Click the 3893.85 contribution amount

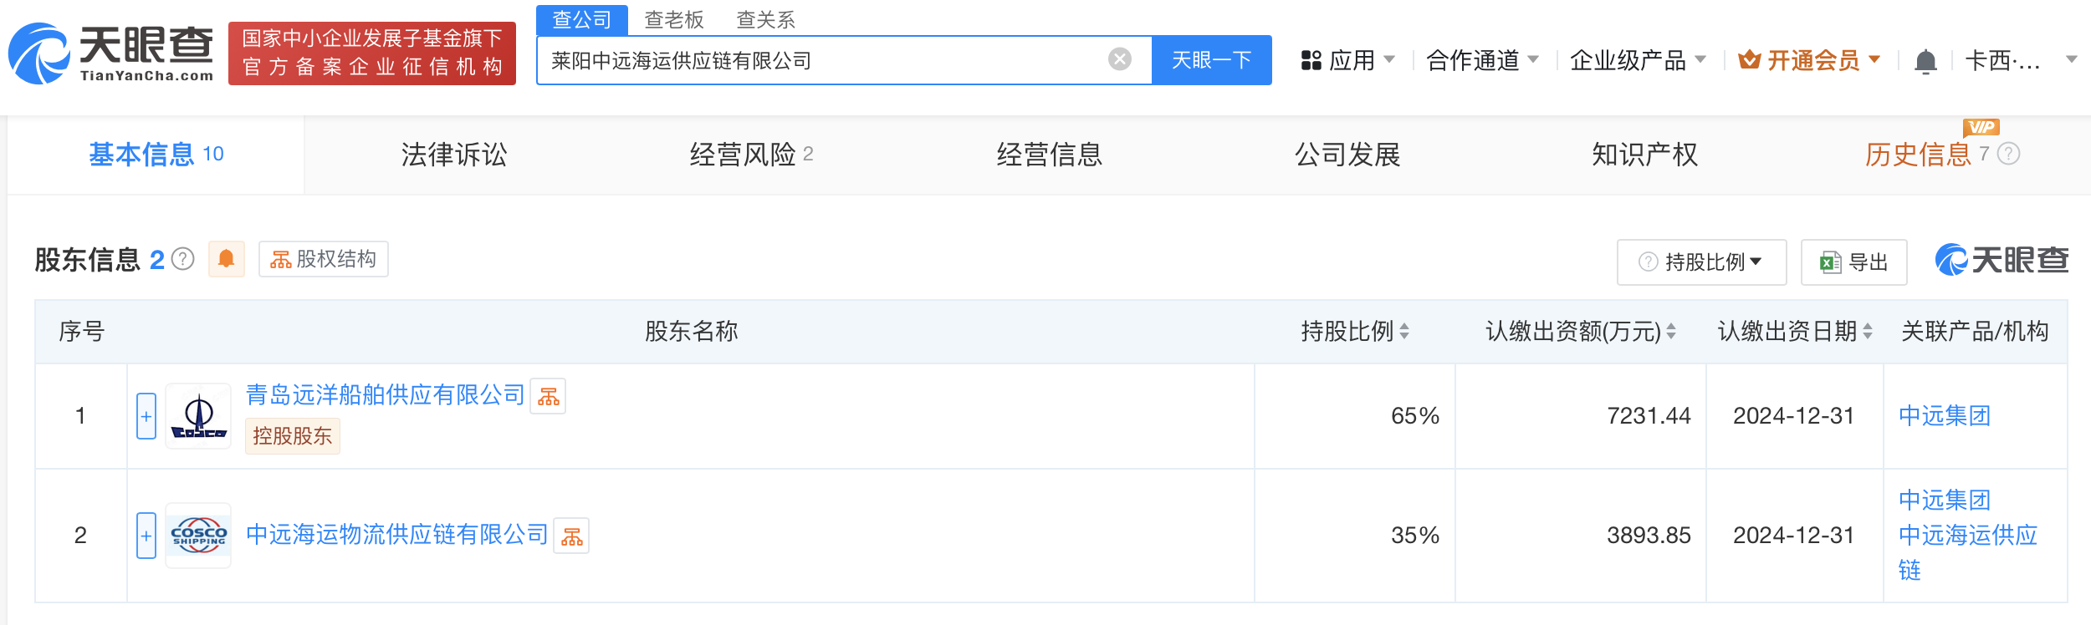tap(1649, 536)
